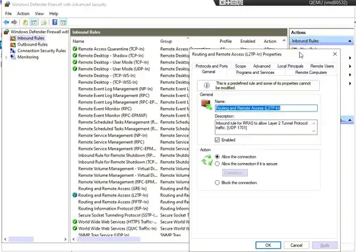Click green check for World Wide Web HTTPS Traffic
The image size is (356, 252).
tap(74, 222)
